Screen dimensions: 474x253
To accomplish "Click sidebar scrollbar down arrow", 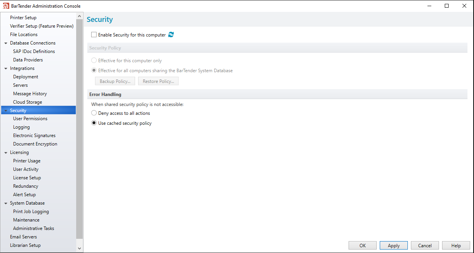I will (x=80, y=249).
